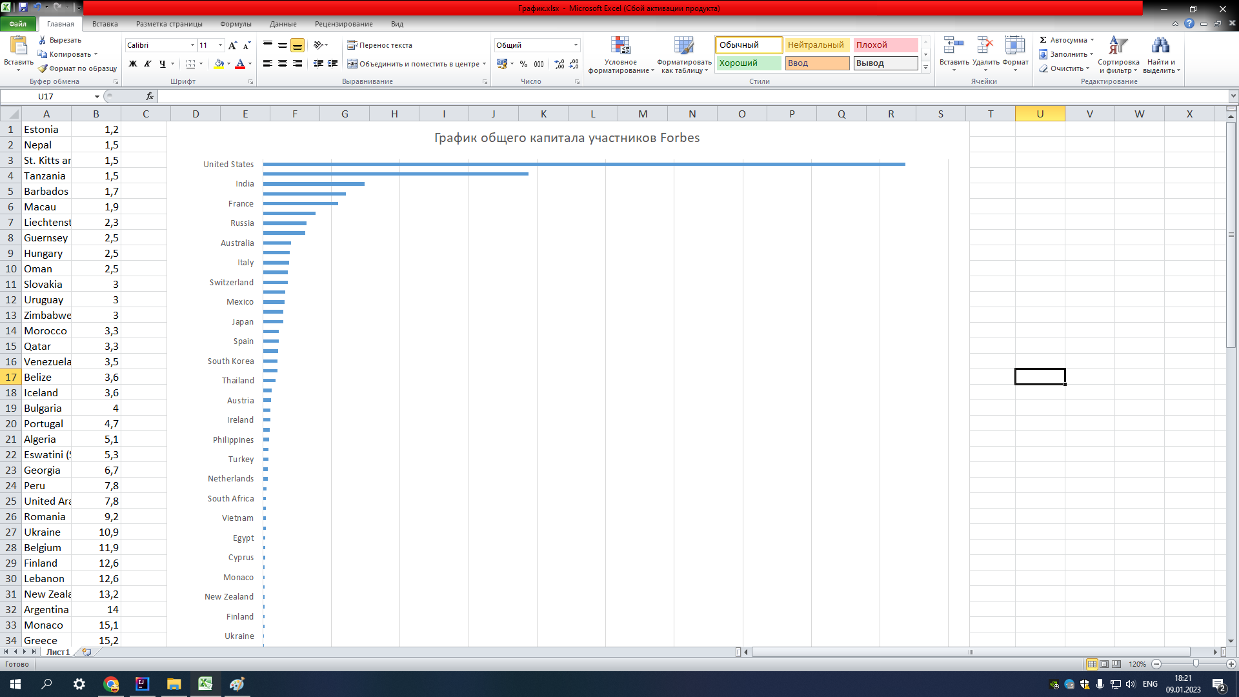Open the Calibri font name dropdown
1239x697 pixels.
192,45
